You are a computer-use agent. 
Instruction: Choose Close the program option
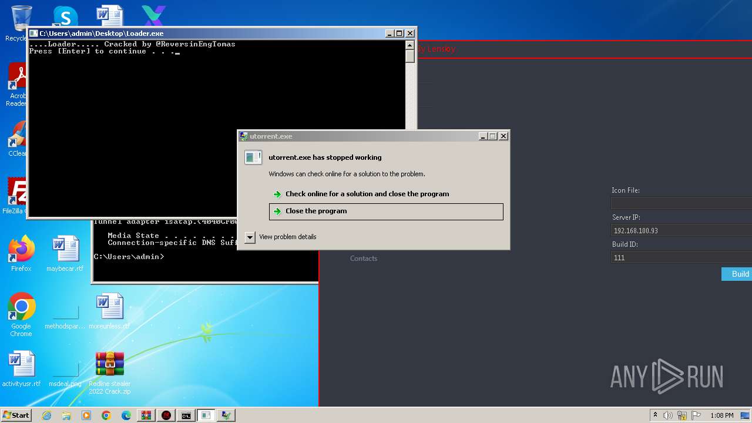(386, 211)
